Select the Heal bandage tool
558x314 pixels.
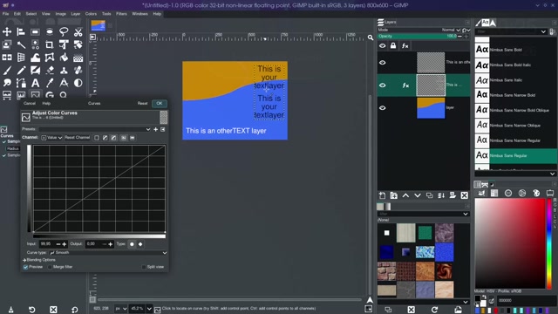click(x=78, y=70)
